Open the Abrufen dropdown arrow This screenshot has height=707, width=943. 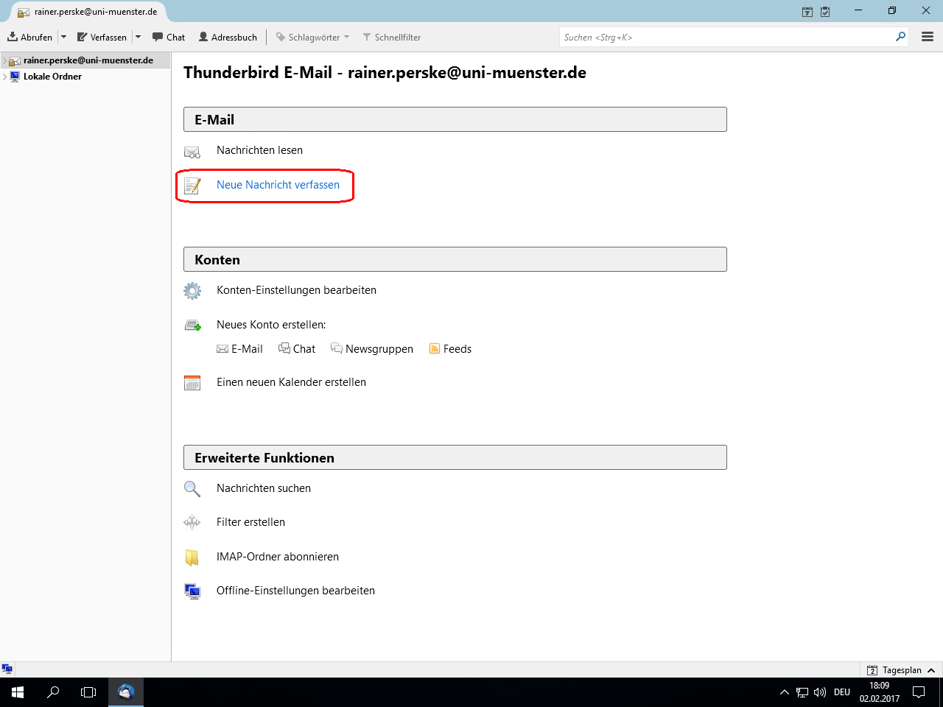click(63, 37)
